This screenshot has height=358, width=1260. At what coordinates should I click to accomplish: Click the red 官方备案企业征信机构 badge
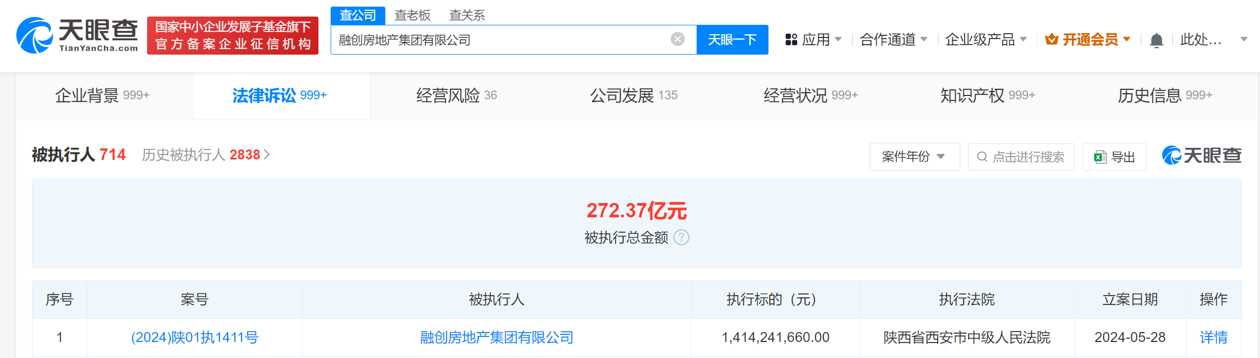point(233,35)
